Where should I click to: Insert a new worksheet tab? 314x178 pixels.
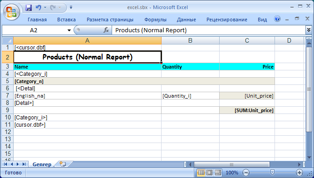click(63, 164)
